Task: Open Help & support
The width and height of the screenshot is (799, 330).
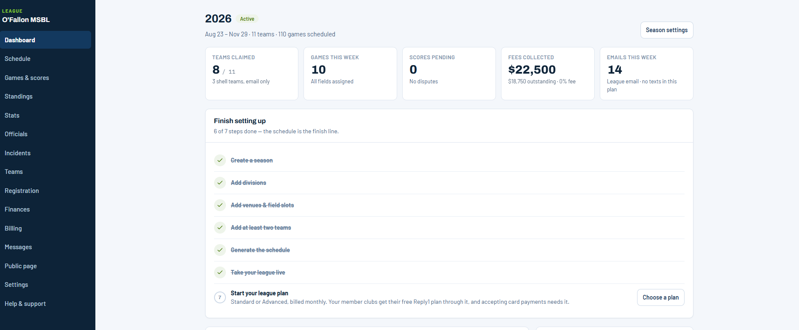Action: [x=45, y=304]
